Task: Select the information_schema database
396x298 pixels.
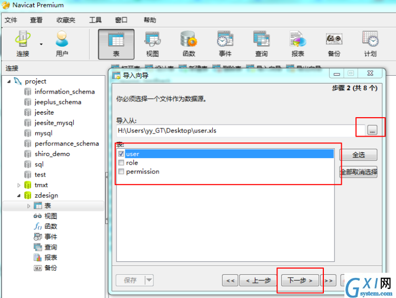Action: click(65, 92)
